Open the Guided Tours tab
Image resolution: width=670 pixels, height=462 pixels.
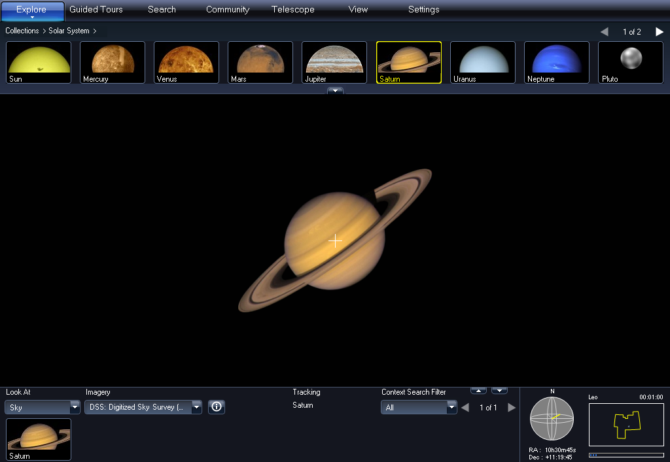click(96, 10)
